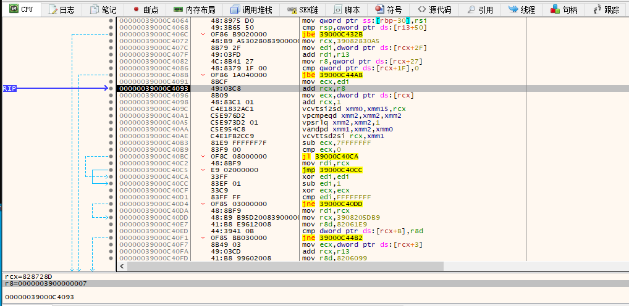Open the 源代码 source tab

pos(434,10)
